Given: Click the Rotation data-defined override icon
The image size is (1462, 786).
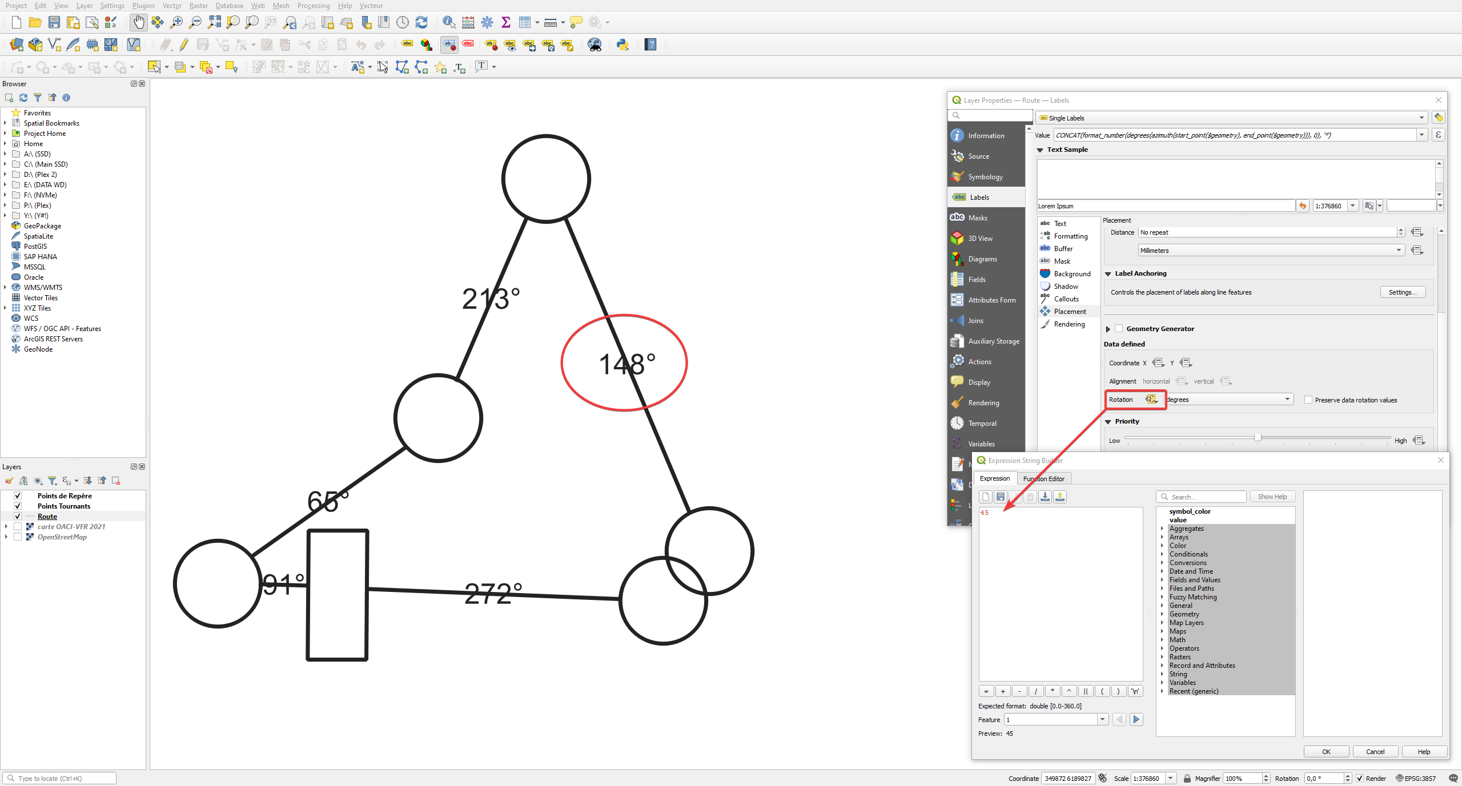Looking at the screenshot, I should point(1151,400).
